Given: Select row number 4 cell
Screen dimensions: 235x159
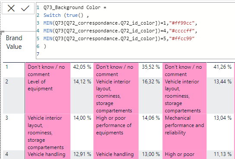Looking at the screenshot, I should [14, 155].
